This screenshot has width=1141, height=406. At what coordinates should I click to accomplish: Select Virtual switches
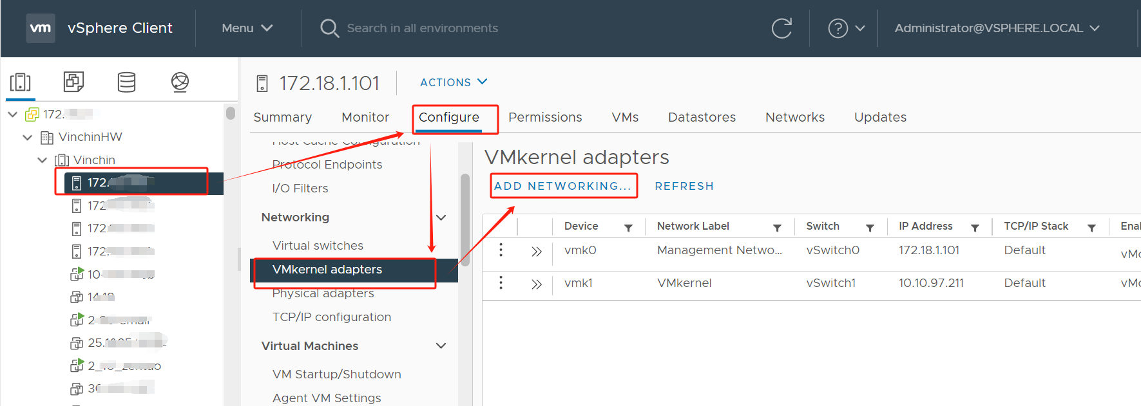pos(318,246)
